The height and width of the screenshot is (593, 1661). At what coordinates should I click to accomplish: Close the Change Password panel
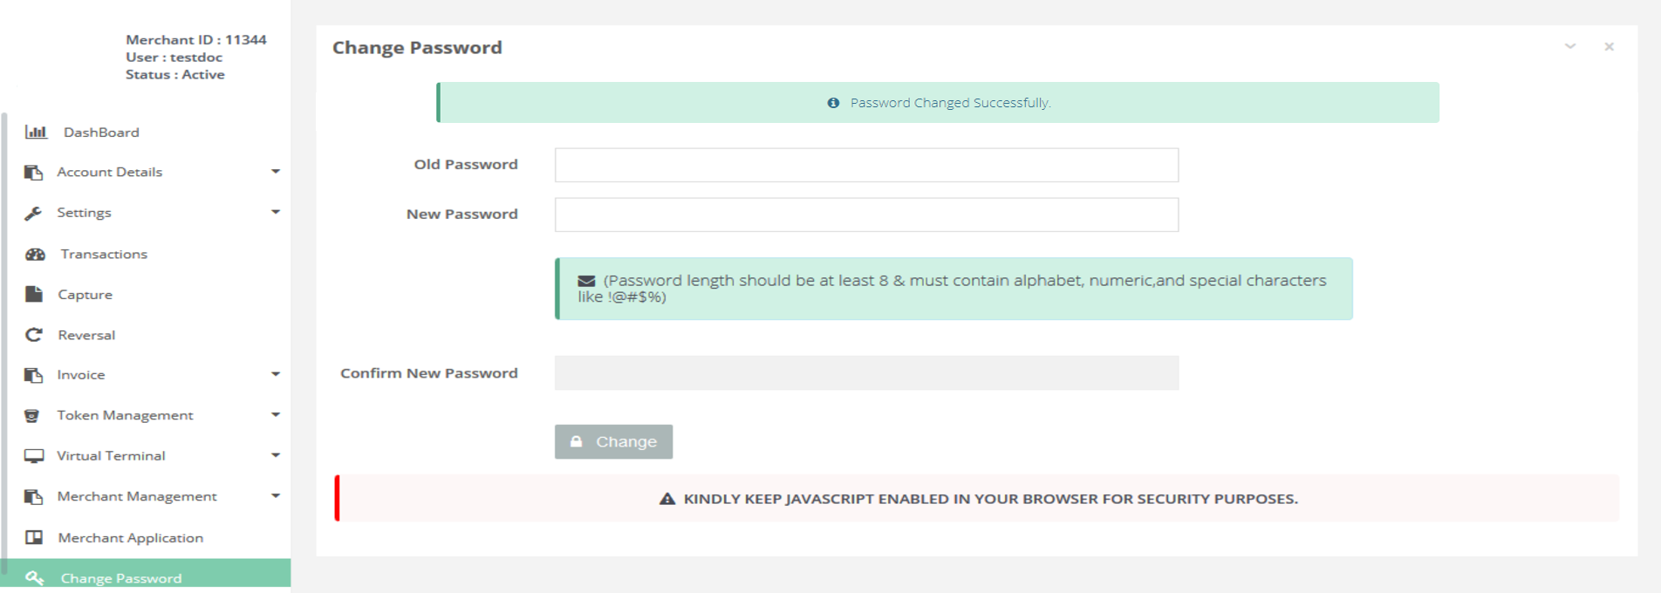[x=1610, y=46]
